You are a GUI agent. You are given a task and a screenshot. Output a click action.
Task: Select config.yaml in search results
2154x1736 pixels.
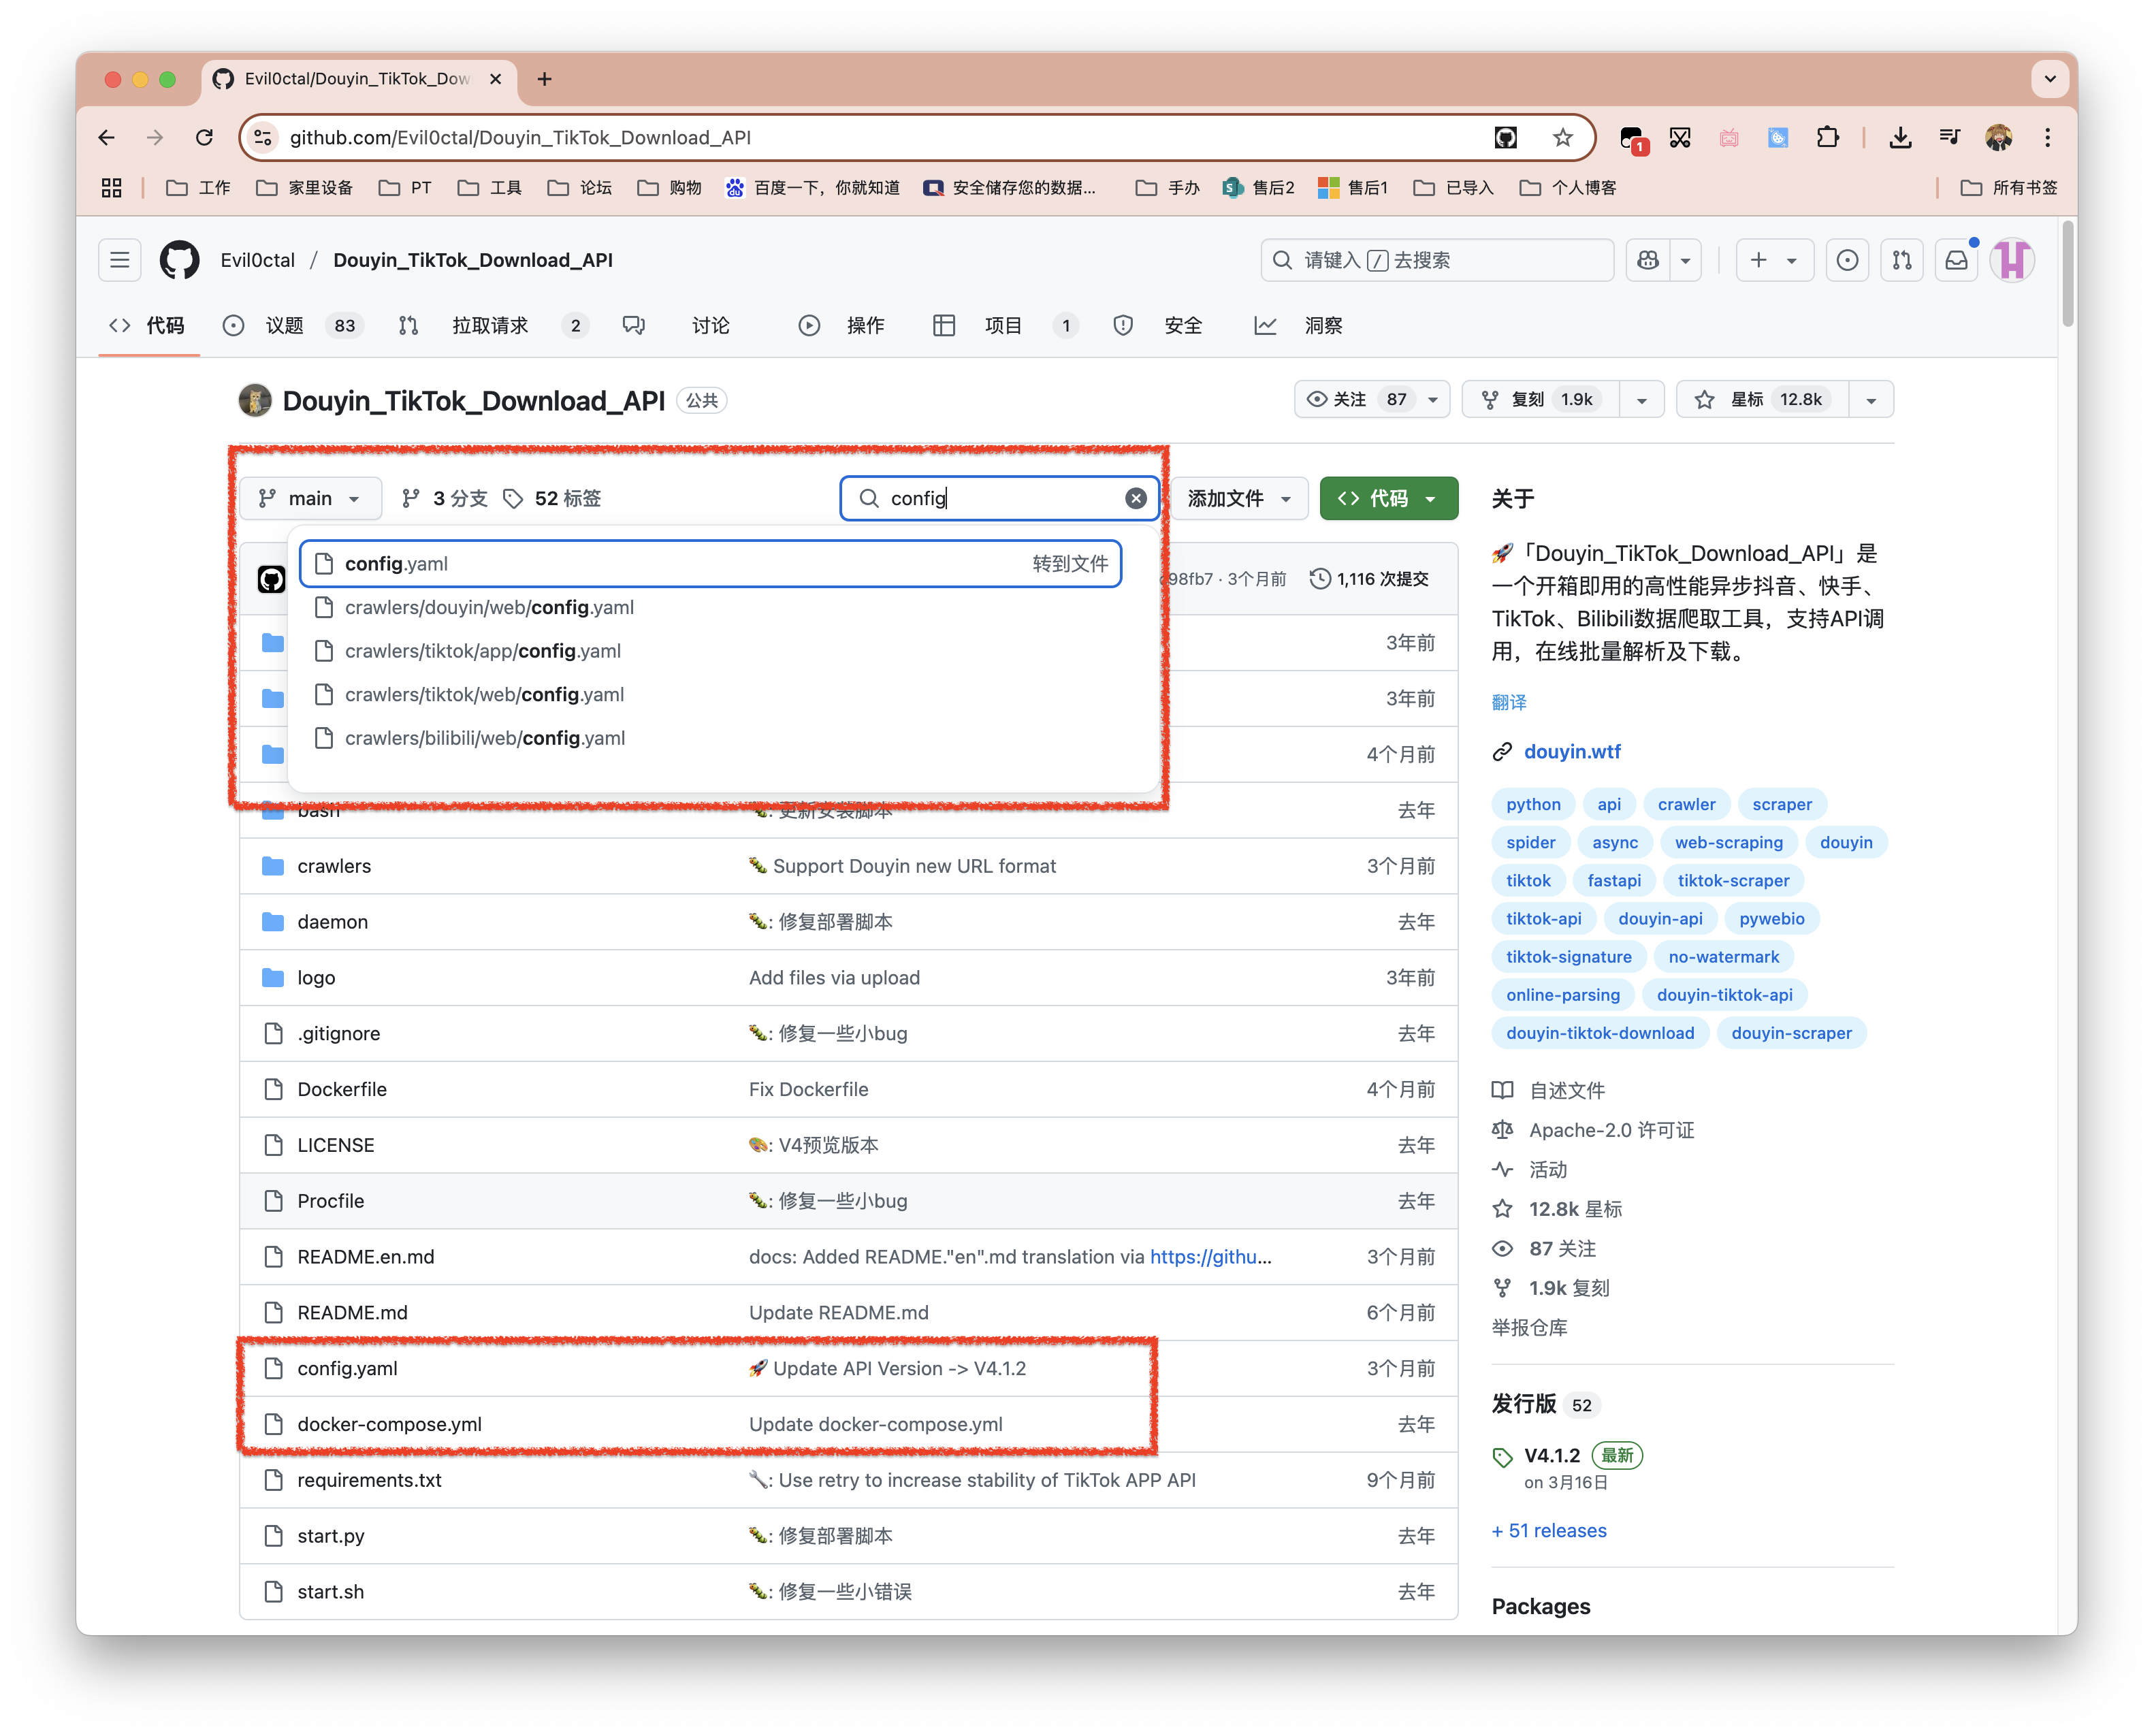710,564
